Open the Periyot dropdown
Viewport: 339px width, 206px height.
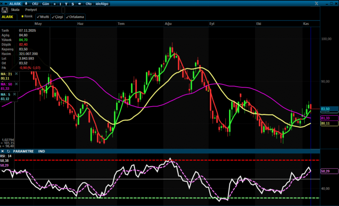click(31, 10)
